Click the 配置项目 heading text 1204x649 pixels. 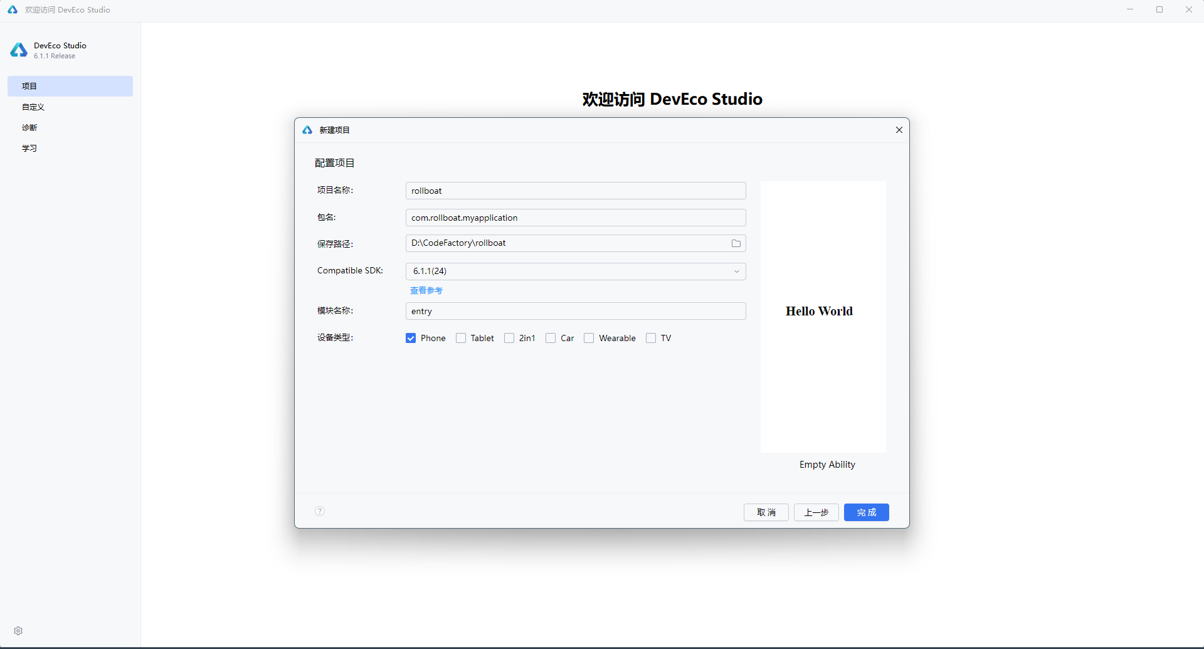(x=335, y=163)
